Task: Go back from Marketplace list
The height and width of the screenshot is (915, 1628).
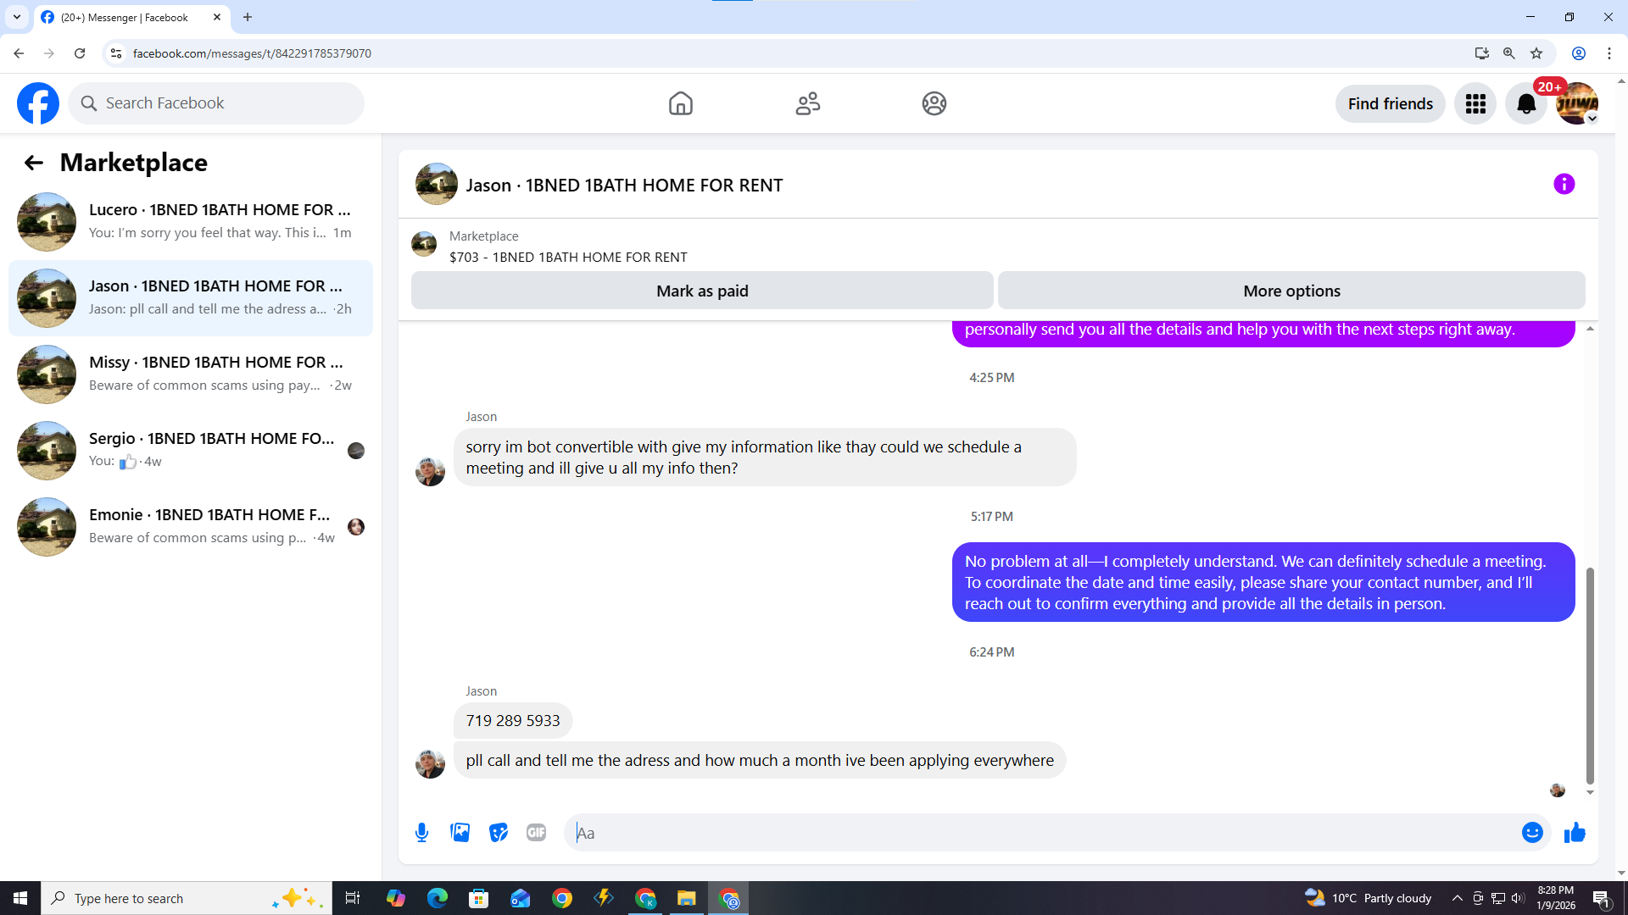Action: click(33, 163)
